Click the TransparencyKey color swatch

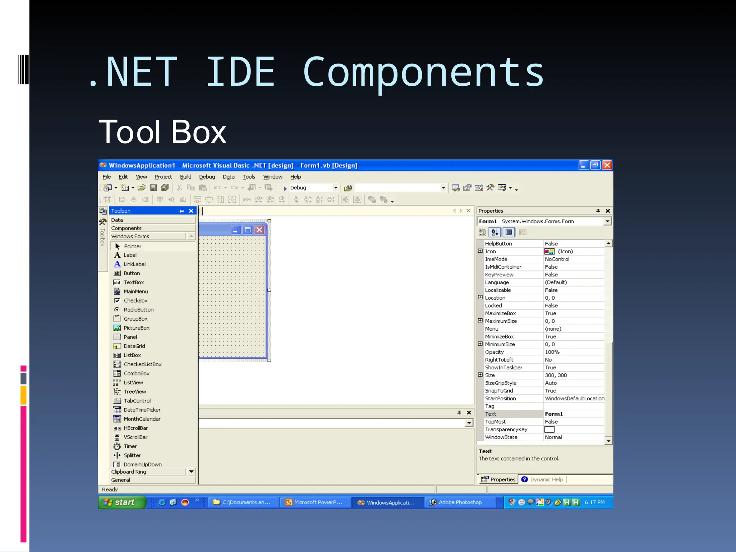pos(549,429)
